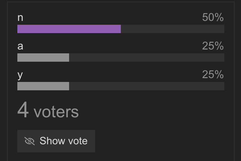
Task: Click the word voters
Action: [56, 112]
